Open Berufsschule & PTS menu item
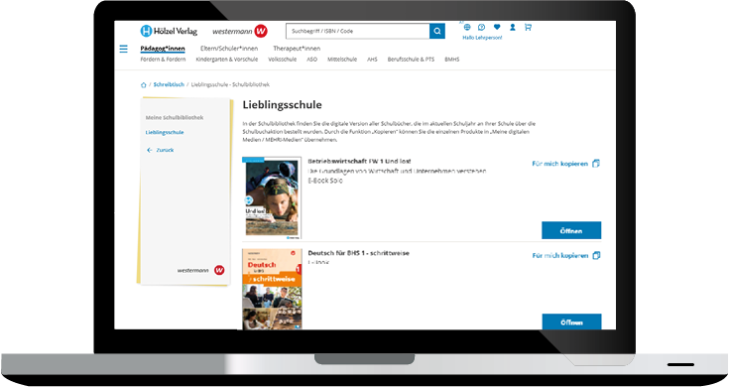 click(411, 60)
